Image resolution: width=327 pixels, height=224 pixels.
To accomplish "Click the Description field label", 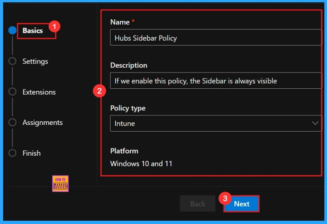I will click(x=129, y=65).
